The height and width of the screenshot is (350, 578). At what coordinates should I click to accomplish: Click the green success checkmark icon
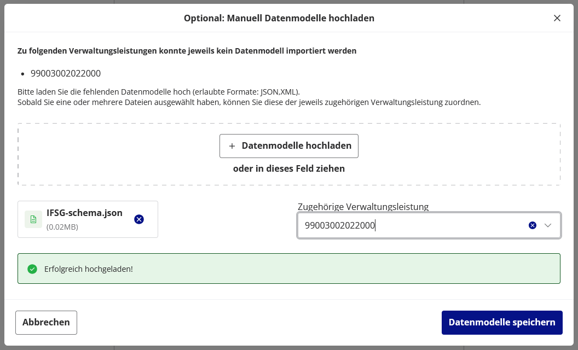(32, 269)
